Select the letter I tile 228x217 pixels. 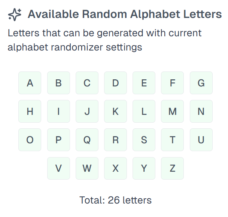pyautogui.click(x=58, y=111)
